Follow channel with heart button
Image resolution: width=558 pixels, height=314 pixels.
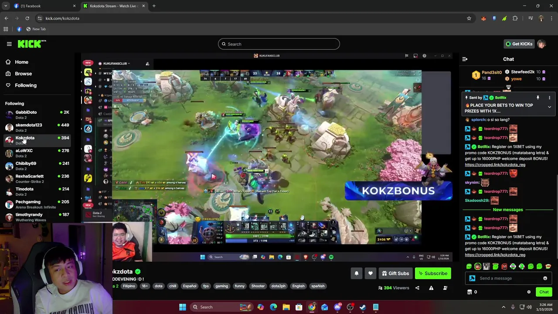coord(370,273)
